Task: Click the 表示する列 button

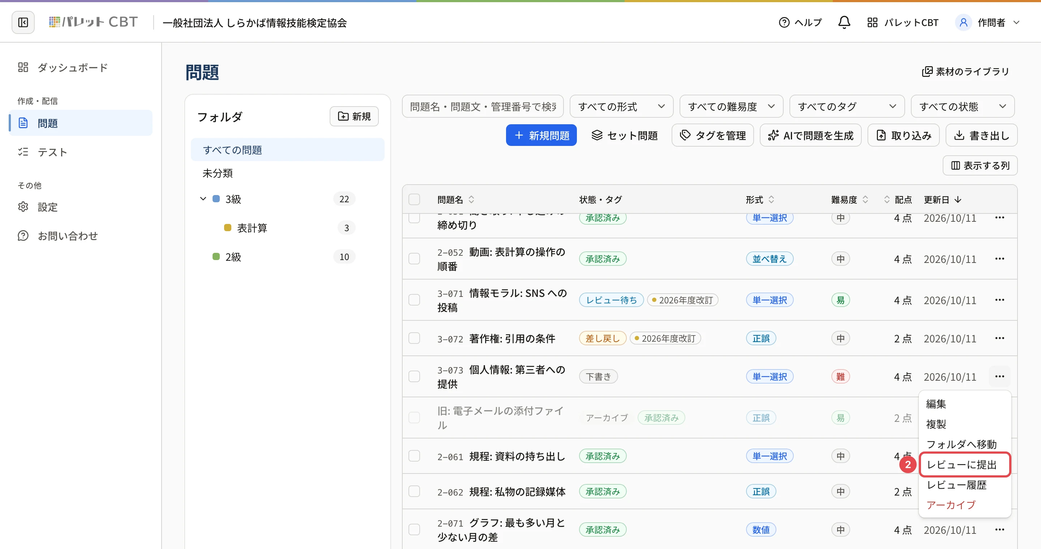Action: pos(980,165)
